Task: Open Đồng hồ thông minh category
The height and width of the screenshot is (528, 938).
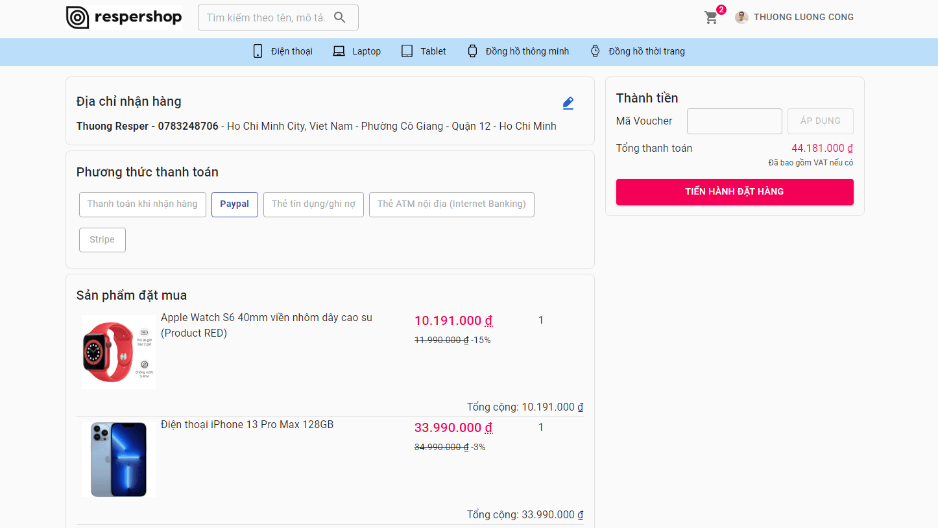Action: 527,51
